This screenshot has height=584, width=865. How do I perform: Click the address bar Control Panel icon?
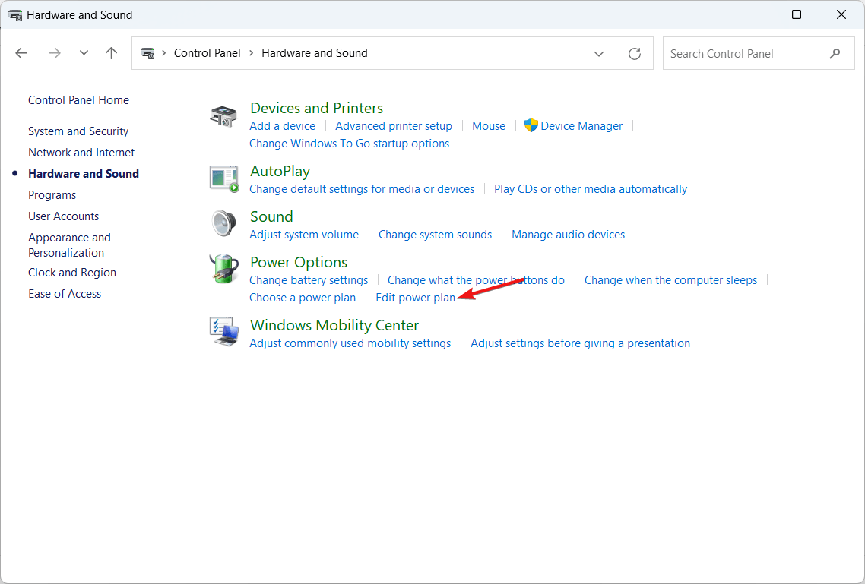[147, 53]
